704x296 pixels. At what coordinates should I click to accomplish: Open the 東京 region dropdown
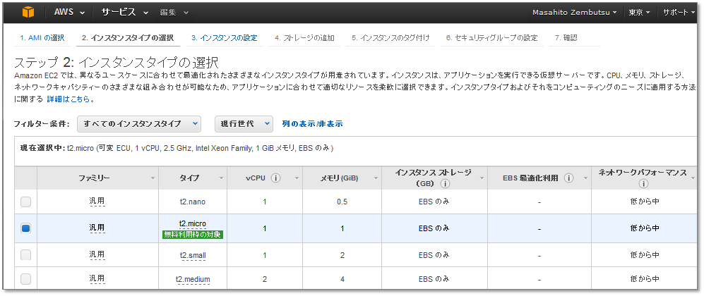click(639, 13)
